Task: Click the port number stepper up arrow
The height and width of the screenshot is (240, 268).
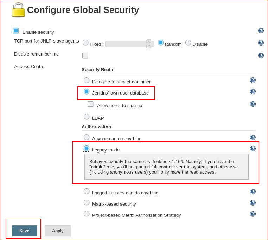Action: (149, 42)
